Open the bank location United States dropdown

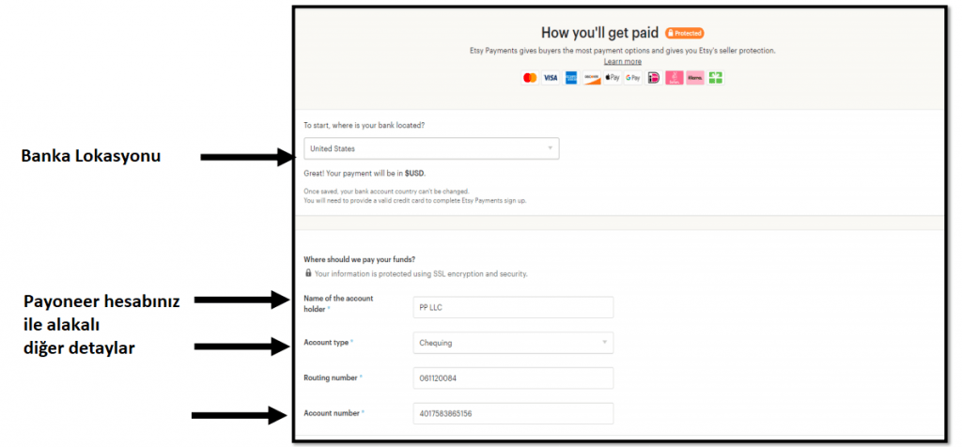[431, 148]
